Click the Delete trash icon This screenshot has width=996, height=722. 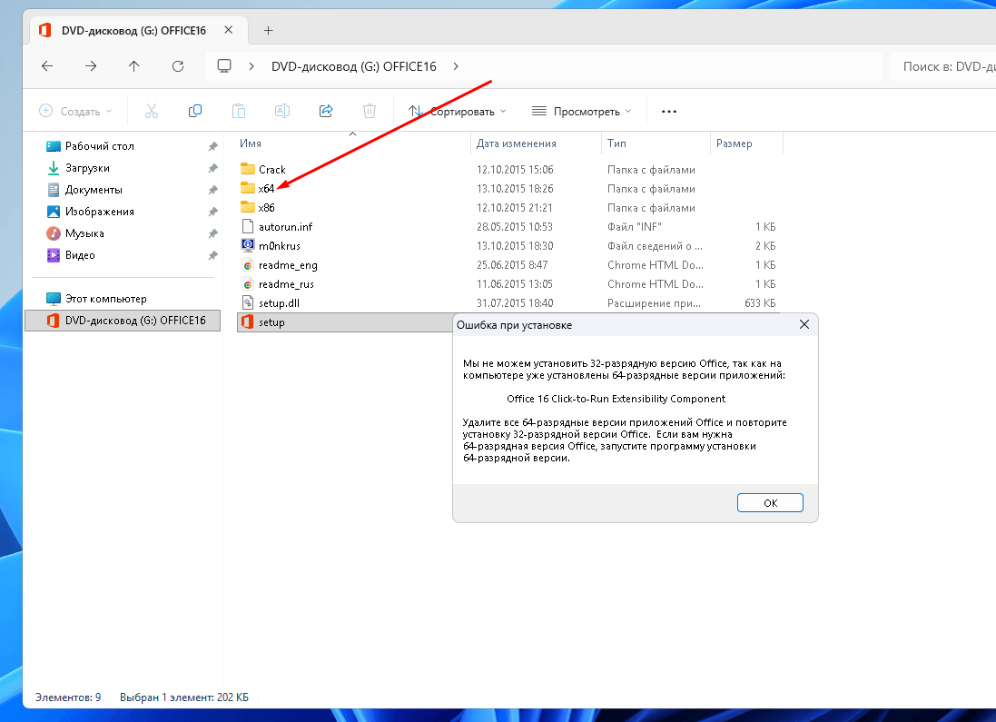coord(369,111)
